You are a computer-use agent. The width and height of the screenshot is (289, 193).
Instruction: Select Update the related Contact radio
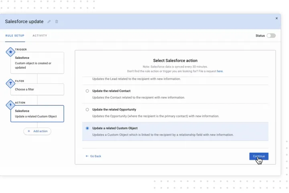click(x=87, y=91)
